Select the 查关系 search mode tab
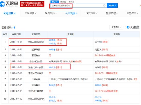This screenshot has height=105, width=141. click(72, 2)
